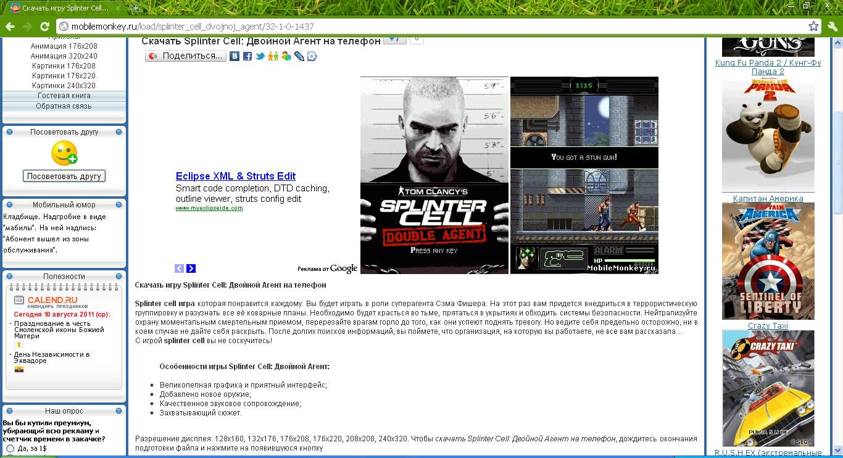Open the Kung Fu Panda 2 thumbnail

tap(768, 136)
